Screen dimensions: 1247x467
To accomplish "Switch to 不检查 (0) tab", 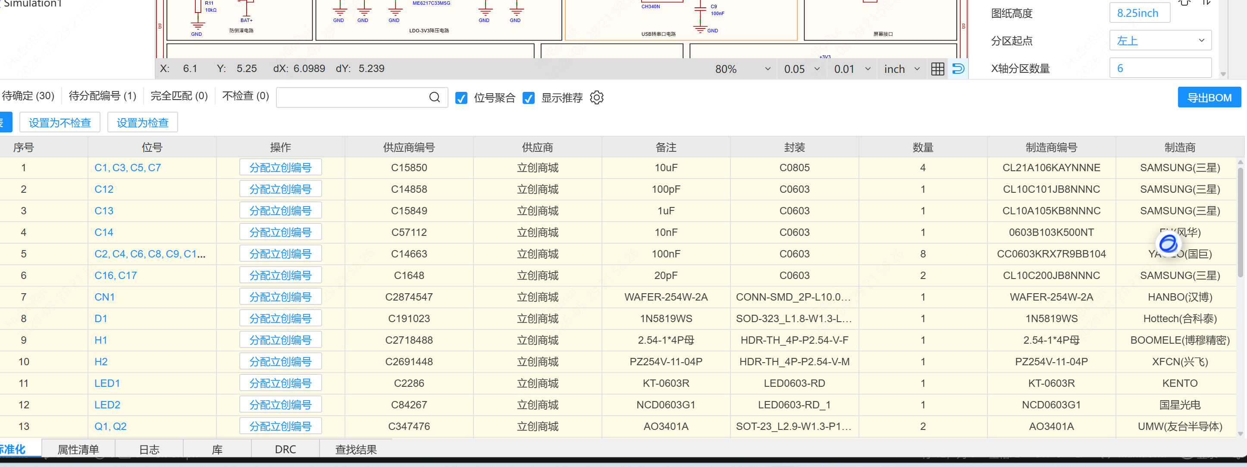I will coord(245,96).
